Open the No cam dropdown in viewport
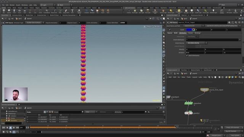 (x=157, y=27)
